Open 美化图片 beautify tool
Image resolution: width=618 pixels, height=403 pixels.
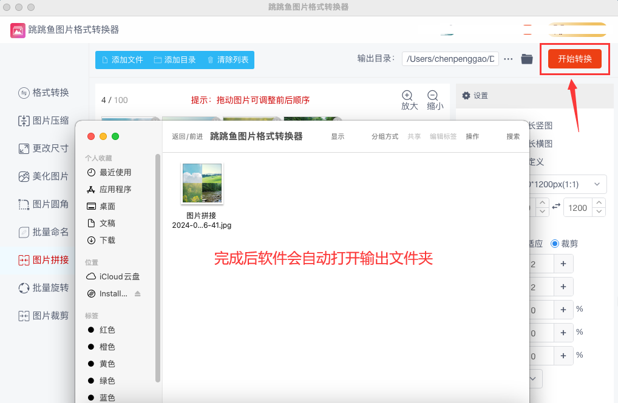click(x=44, y=176)
